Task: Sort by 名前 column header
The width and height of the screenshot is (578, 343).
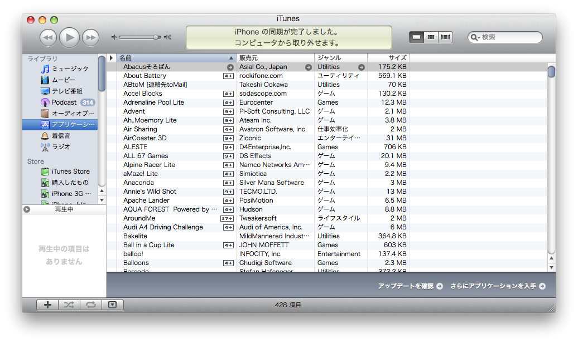Action: tap(176, 58)
